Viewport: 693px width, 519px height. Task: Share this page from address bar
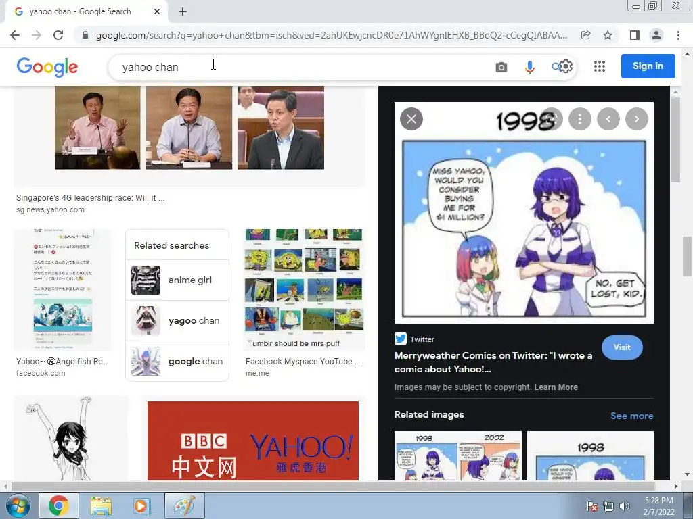click(x=586, y=35)
